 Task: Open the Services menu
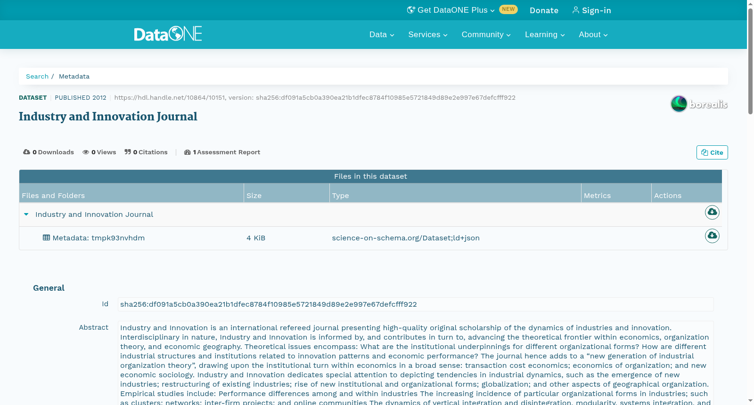coord(428,34)
